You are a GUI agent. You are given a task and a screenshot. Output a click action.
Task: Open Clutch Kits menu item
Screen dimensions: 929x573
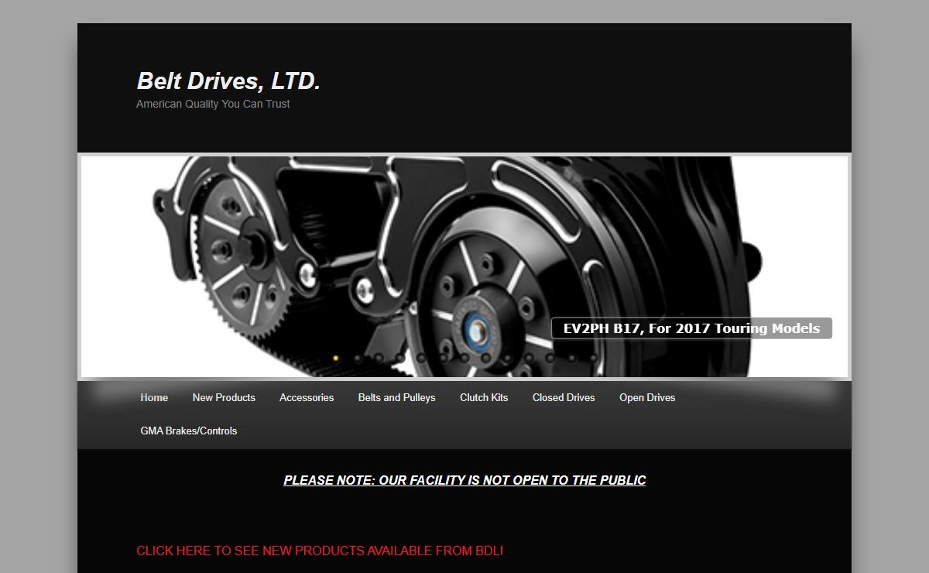484,397
